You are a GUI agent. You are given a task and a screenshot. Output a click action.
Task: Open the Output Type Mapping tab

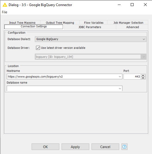click(x=60, y=22)
